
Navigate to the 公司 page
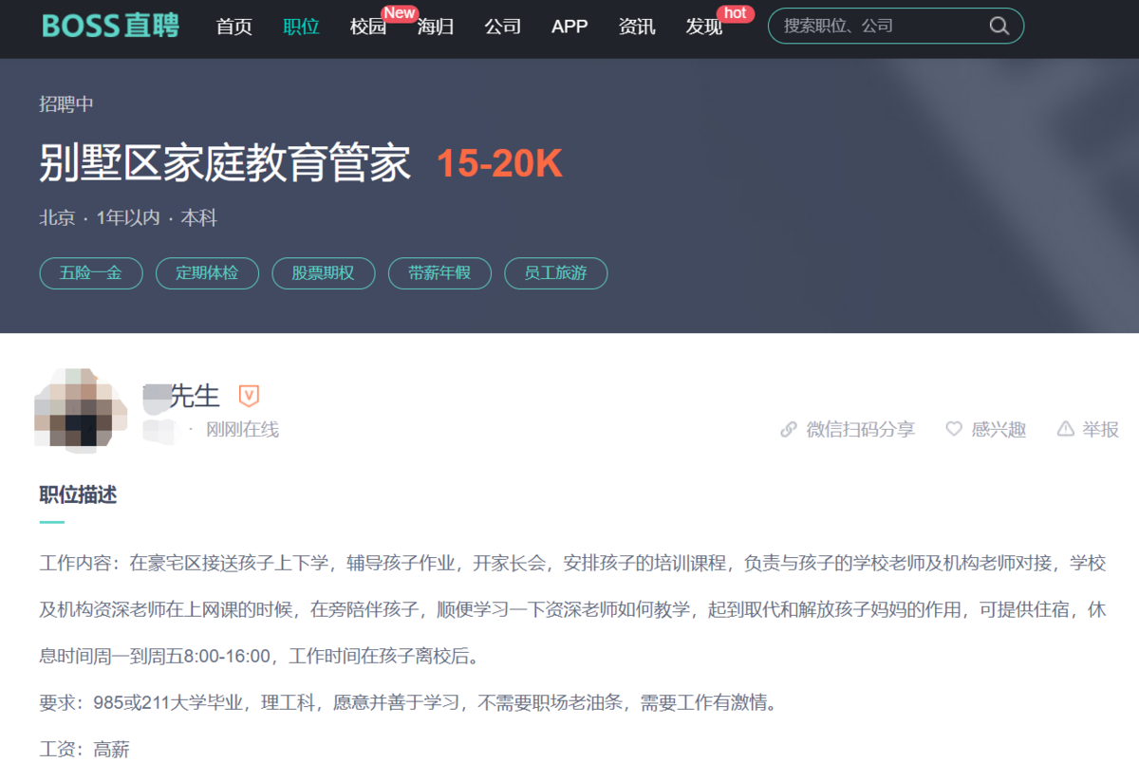(502, 27)
